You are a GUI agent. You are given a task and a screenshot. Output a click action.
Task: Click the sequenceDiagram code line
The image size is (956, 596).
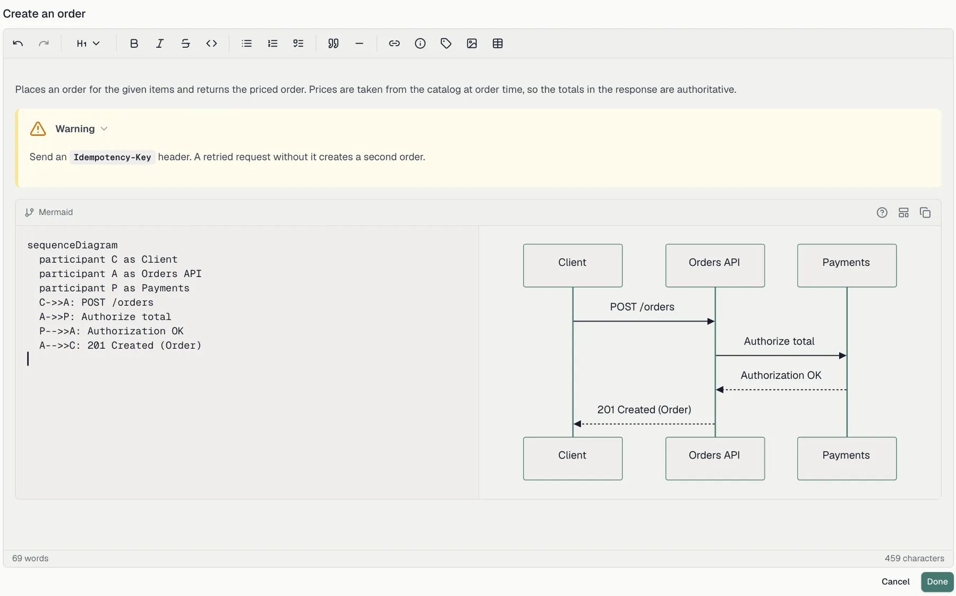point(73,245)
